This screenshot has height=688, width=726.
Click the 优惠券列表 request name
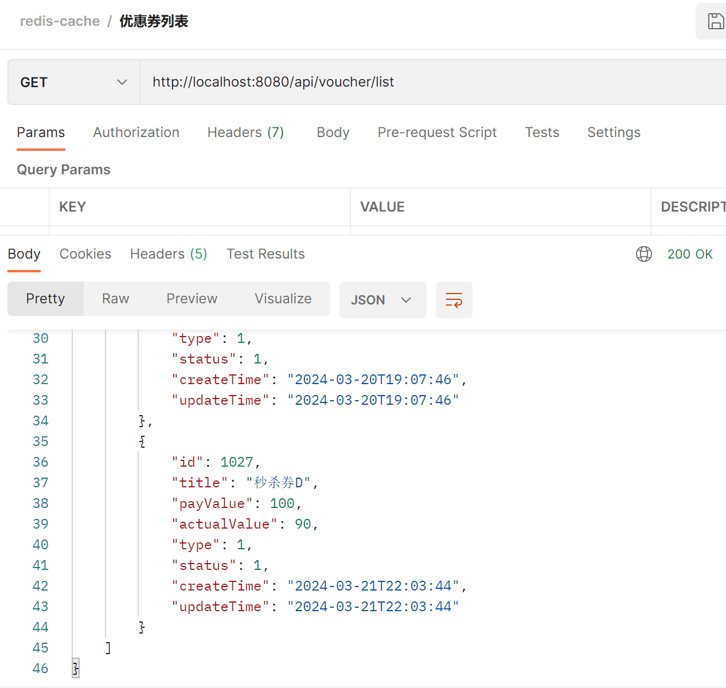pos(154,21)
